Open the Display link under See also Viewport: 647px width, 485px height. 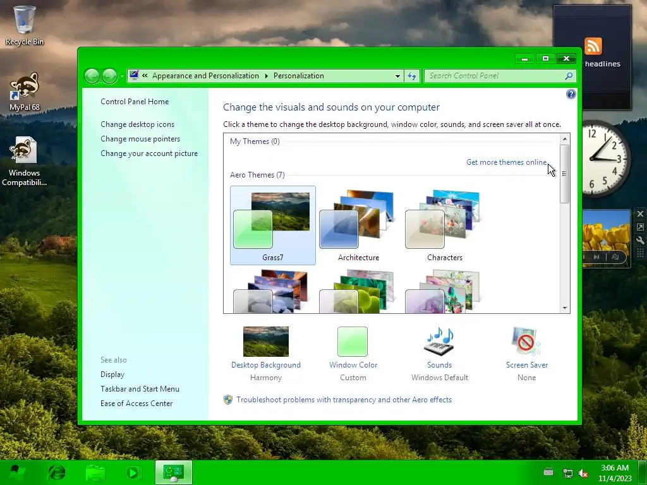[x=112, y=374]
